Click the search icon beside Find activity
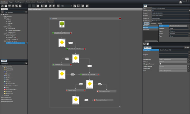The height and width of the screenshot is (114, 190). pos(26,63)
